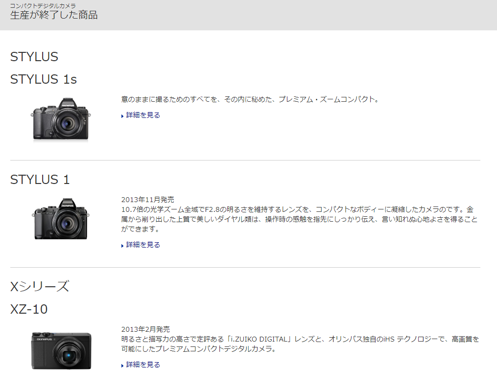Open 詳細を見る link for XZ-10
The height and width of the screenshot is (390, 497).
tap(143, 365)
